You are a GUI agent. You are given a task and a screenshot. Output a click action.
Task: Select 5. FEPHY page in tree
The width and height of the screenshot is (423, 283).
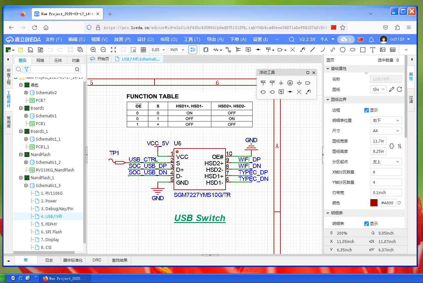click(49, 224)
